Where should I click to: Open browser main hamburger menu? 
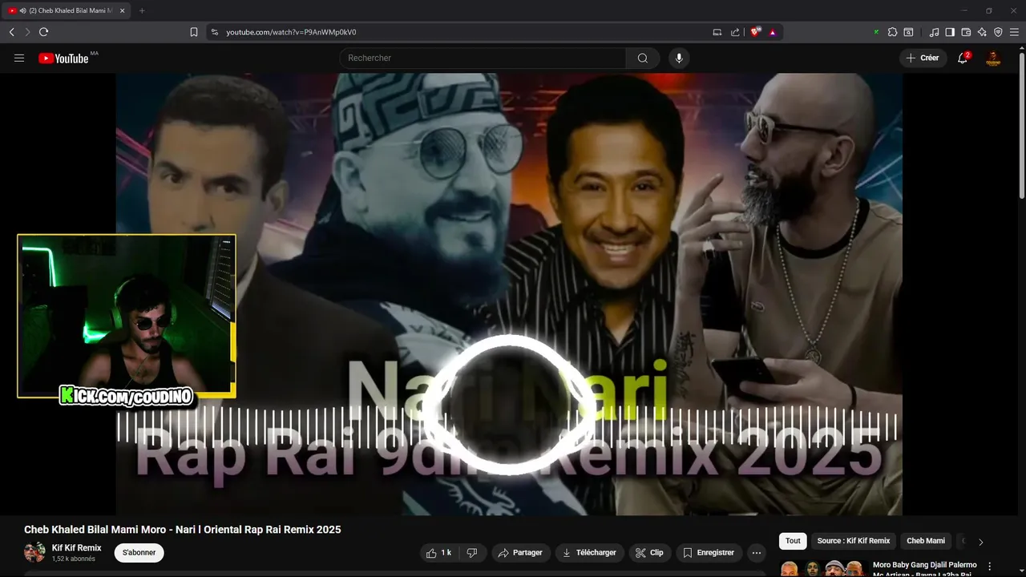(x=1014, y=32)
